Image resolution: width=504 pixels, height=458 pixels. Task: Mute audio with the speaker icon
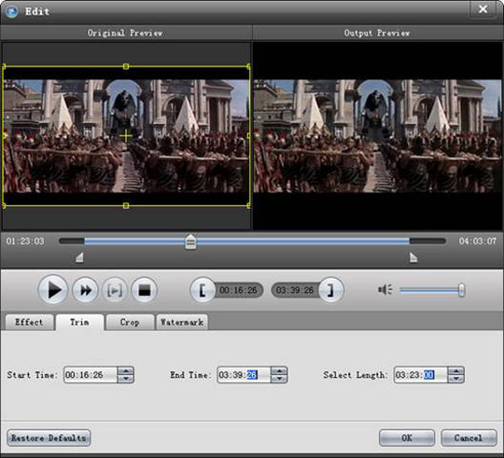pyautogui.click(x=385, y=290)
